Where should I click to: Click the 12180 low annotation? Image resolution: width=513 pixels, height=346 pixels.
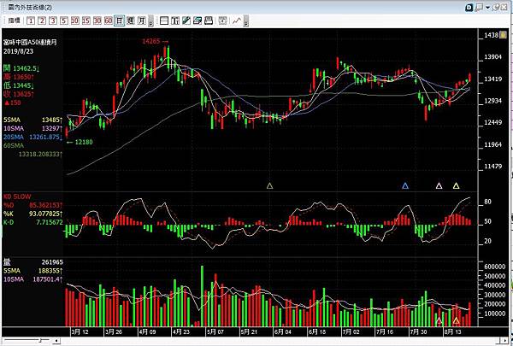tap(80, 142)
